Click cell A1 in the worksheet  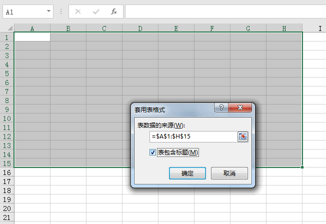click(32, 37)
